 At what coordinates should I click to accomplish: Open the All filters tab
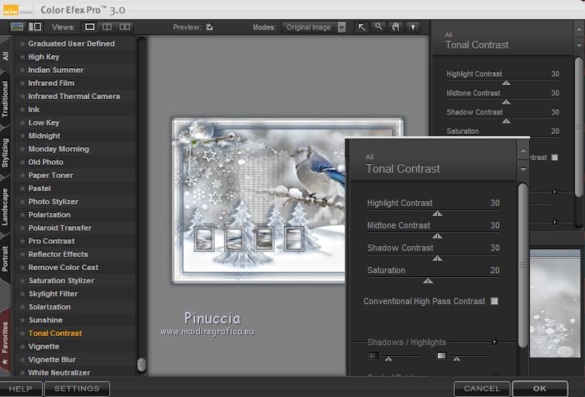[5, 56]
